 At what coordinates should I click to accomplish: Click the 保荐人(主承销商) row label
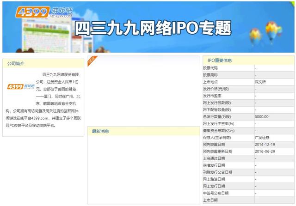217,138
